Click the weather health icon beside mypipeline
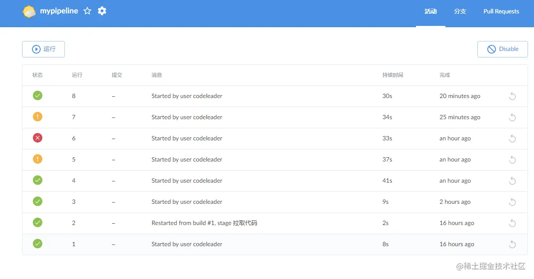The image size is (534, 279). [29, 12]
